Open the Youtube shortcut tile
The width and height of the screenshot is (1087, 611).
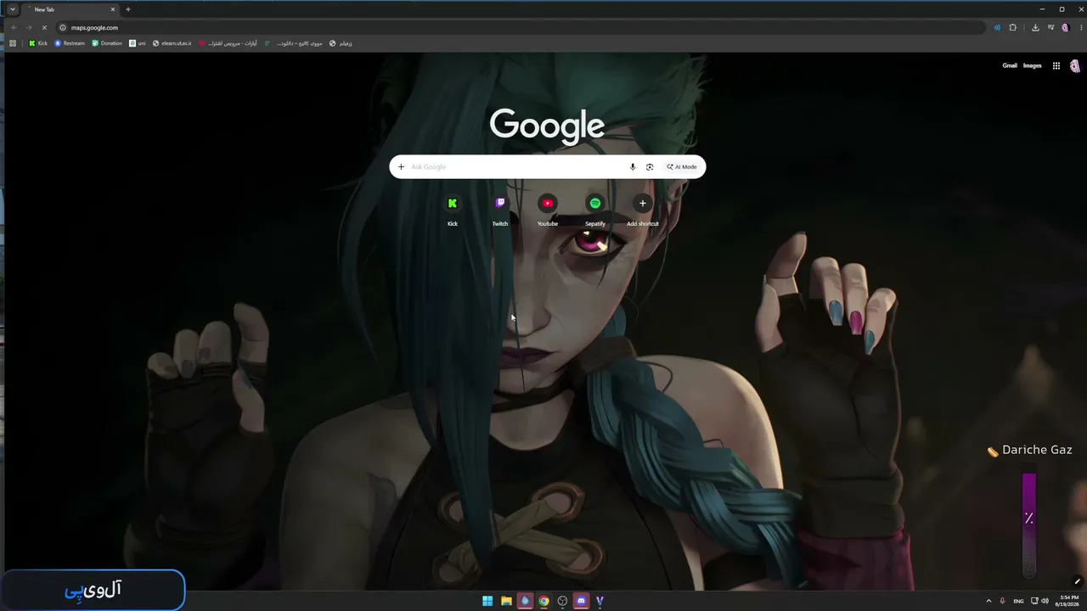(548, 210)
